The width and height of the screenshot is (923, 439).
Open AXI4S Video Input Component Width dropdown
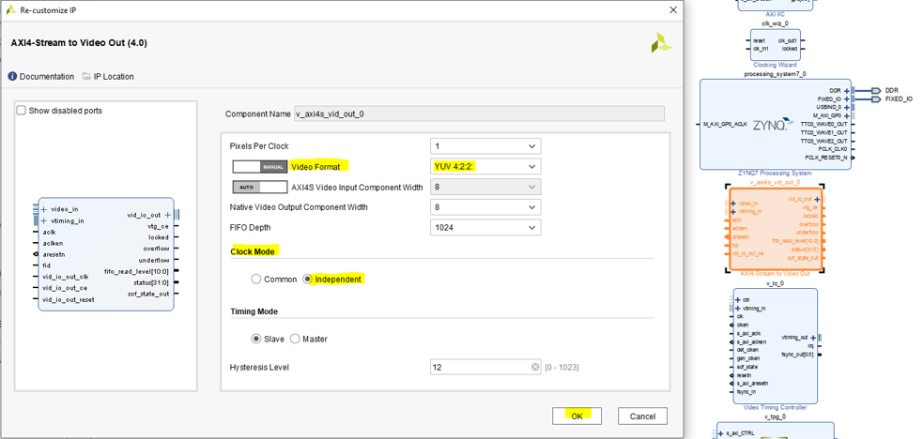coord(485,187)
